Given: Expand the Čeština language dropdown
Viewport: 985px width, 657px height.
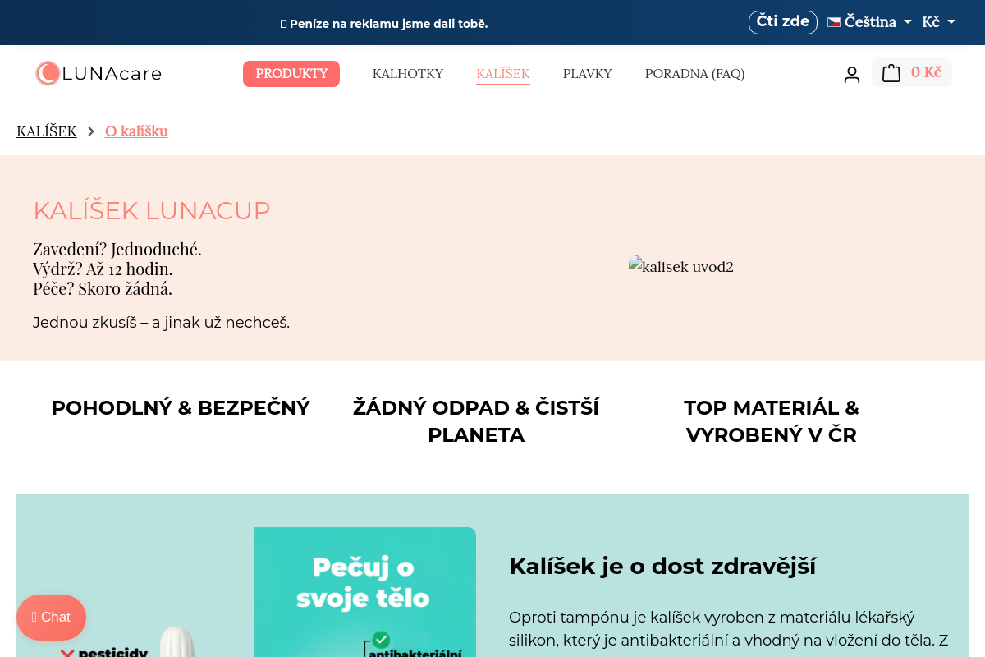Looking at the screenshot, I should (870, 22).
